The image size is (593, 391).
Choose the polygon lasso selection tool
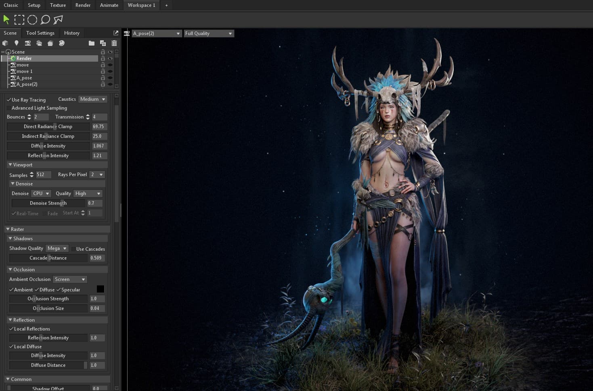tap(59, 19)
